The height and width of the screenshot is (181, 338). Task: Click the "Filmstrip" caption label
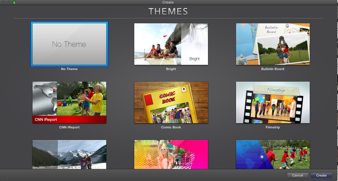(273, 127)
